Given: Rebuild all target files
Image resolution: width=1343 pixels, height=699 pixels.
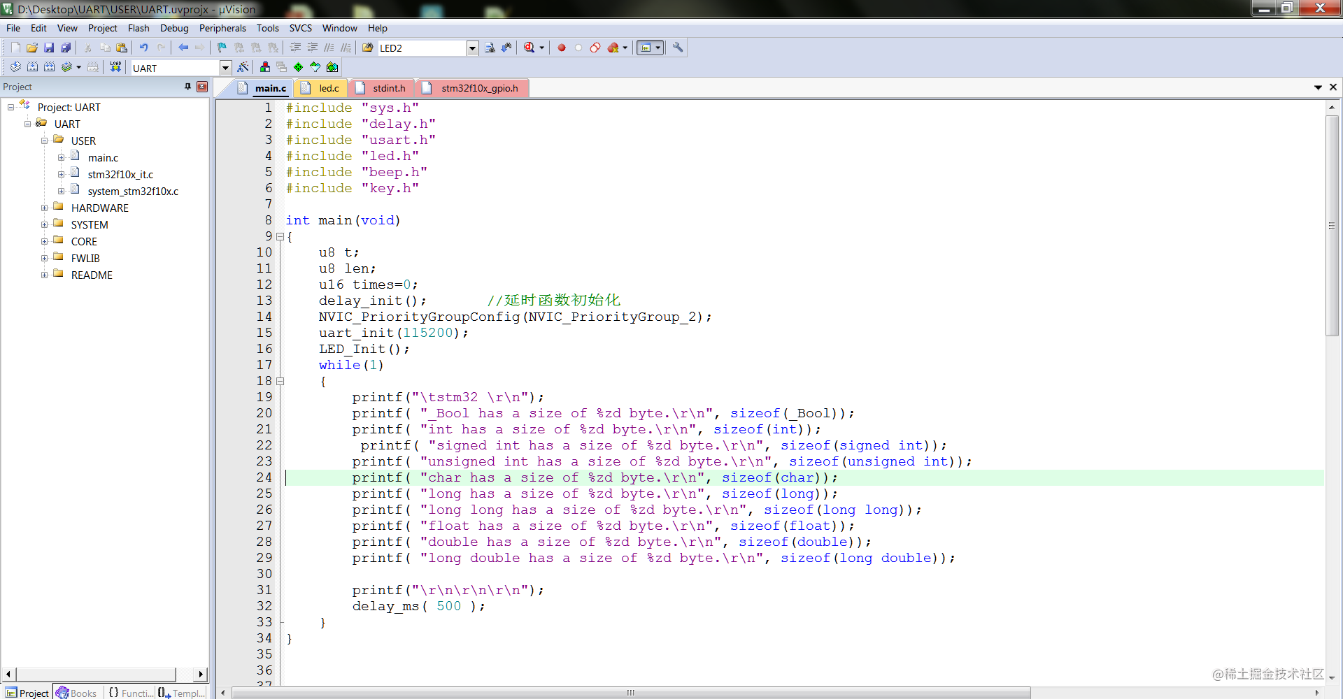Looking at the screenshot, I should click(49, 67).
